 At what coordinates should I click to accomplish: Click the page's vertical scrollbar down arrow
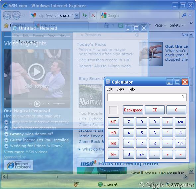pyautogui.click(x=191, y=171)
